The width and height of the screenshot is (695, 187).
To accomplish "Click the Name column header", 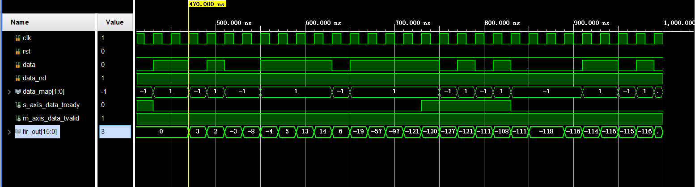I will (x=20, y=22).
